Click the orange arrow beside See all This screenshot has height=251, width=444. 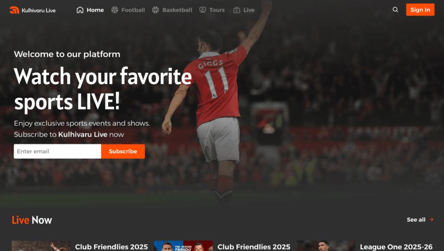coord(431,220)
